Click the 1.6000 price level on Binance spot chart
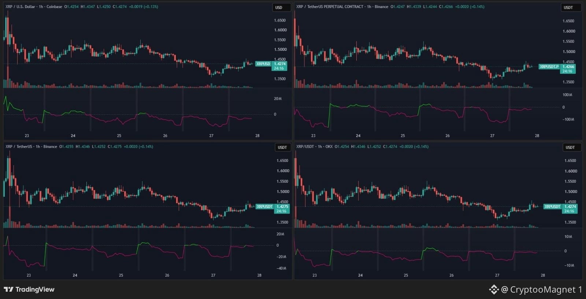Screen dimensions: 586x299 tap(283, 171)
